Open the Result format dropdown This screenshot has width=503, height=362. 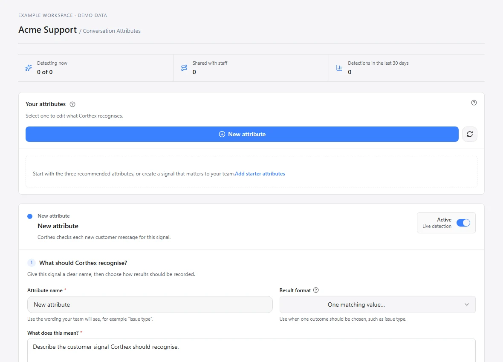377,305
